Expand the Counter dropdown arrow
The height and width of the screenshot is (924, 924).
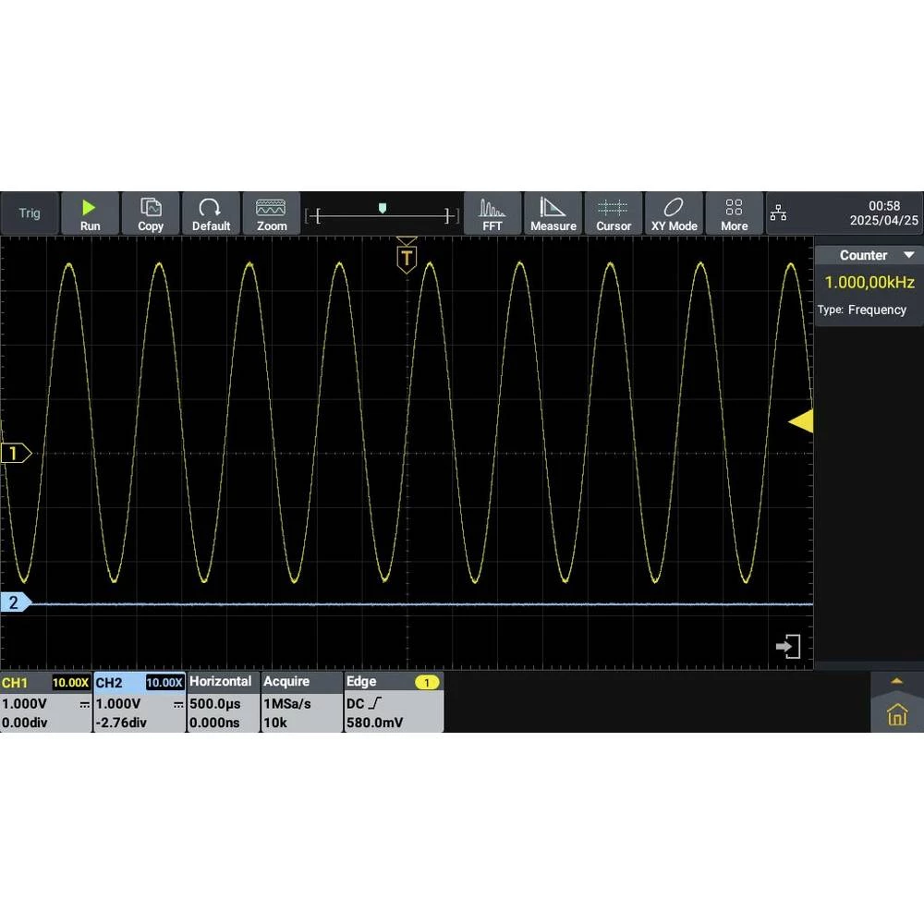(908, 255)
